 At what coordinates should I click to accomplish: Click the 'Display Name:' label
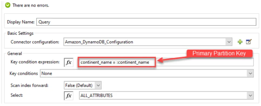point(21,22)
